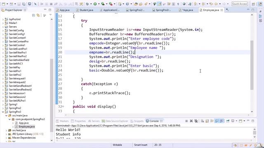
Task: Close the Employee.java editor tab
Action: (x=222, y=10)
